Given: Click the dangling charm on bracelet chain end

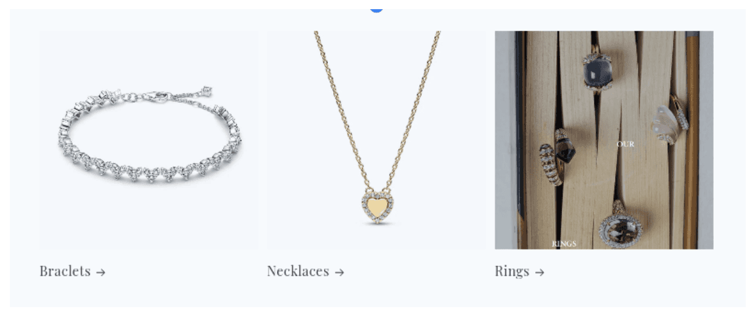Looking at the screenshot, I should (207, 90).
